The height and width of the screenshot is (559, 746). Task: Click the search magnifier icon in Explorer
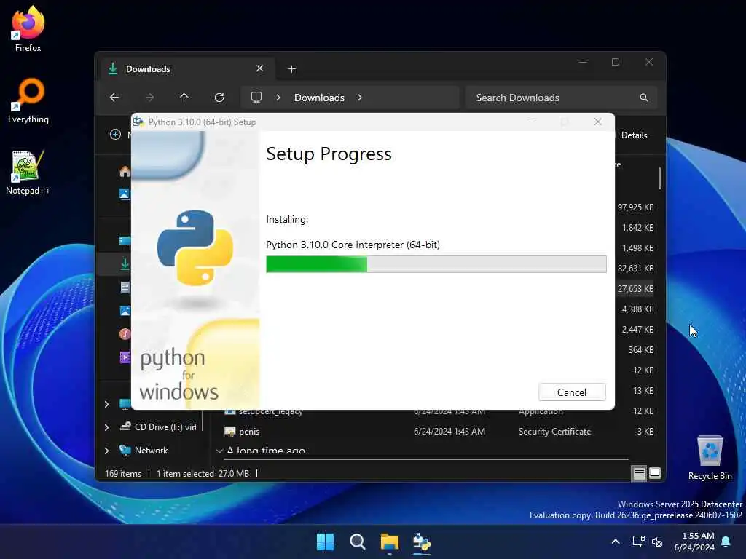tap(644, 98)
